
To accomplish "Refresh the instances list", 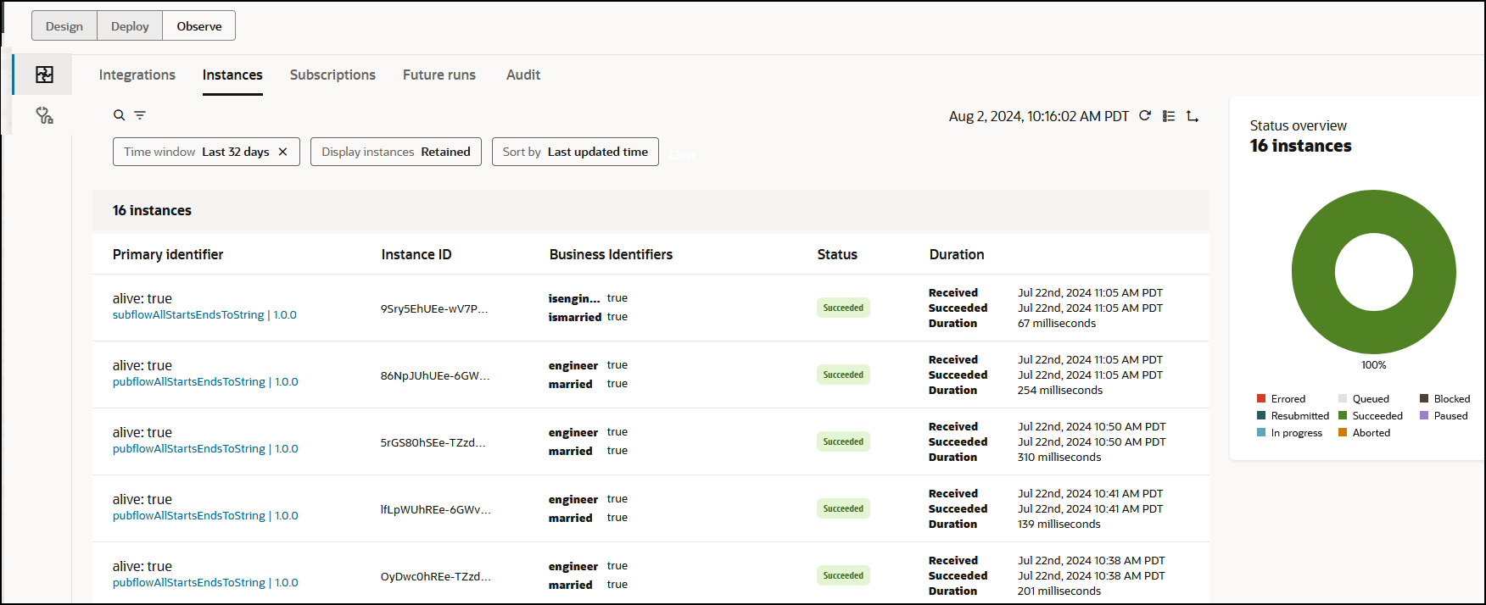I will [1145, 116].
